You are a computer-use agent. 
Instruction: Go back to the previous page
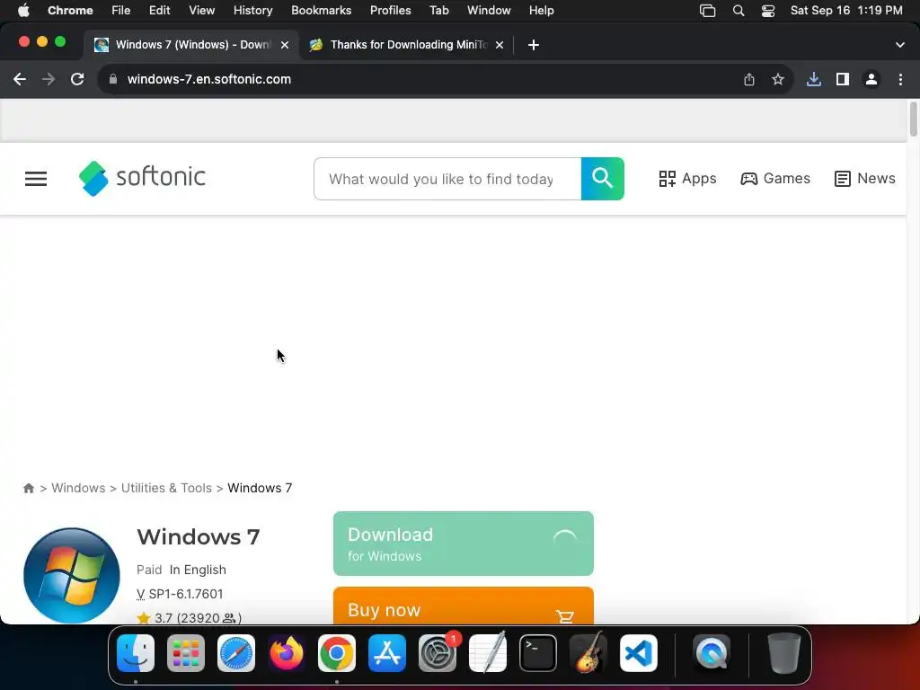(x=20, y=79)
